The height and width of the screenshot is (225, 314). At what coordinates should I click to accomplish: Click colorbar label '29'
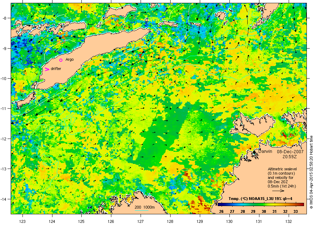(253, 211)
